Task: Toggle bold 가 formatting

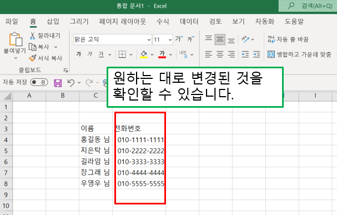Action: pos(79,54)
